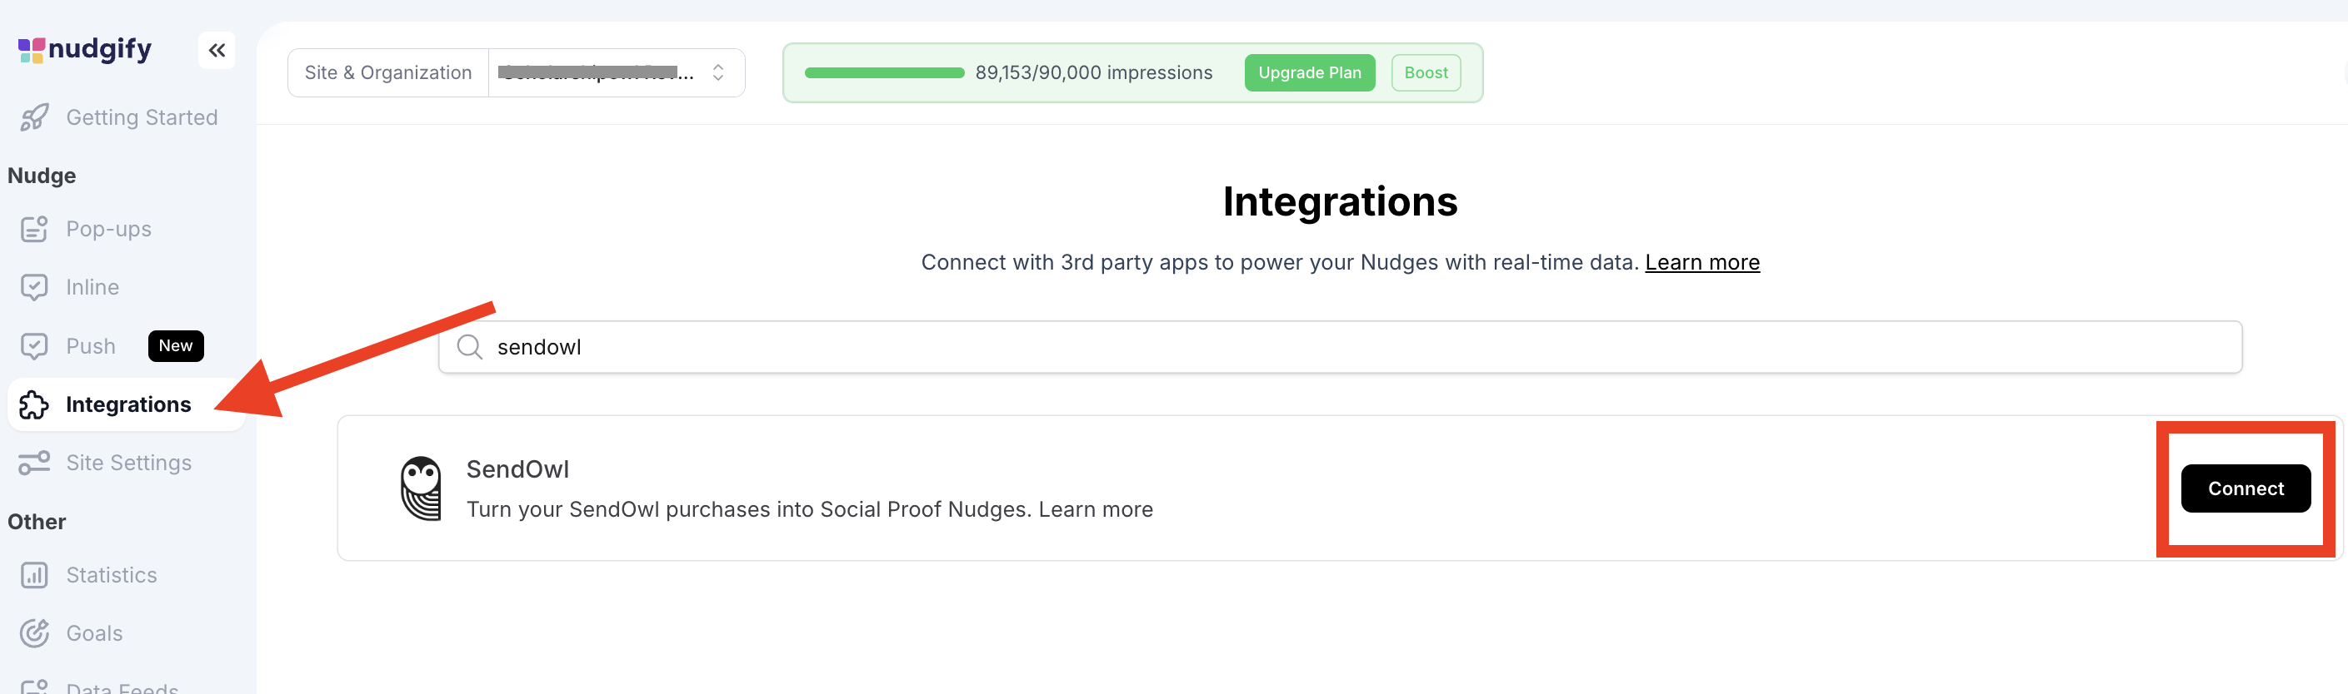This screenshot has width=2348, height=694.
Task: Open the Pop-ups section
Action: pyautogui.click(x=127, y=229)
